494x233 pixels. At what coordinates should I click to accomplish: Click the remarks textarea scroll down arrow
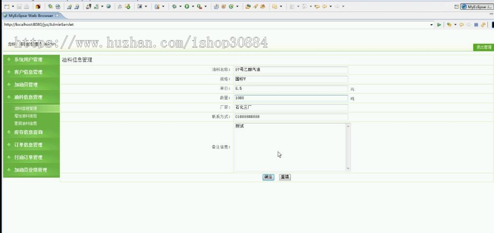pos(348,168)
